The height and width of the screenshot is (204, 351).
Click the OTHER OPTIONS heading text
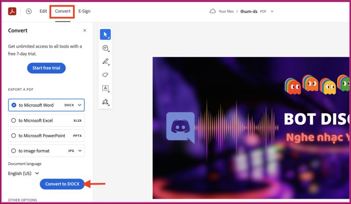22,200
